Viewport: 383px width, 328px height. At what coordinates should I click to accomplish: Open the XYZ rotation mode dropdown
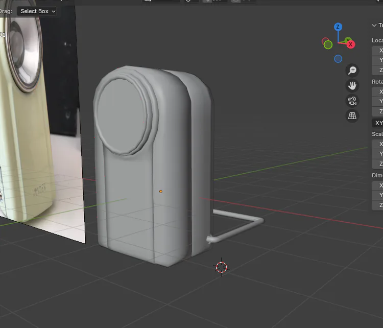click(x=377, y=123)
